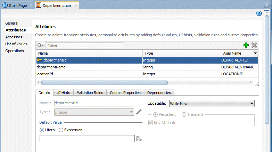Close the Start Page tab

[x=31, y=5]
